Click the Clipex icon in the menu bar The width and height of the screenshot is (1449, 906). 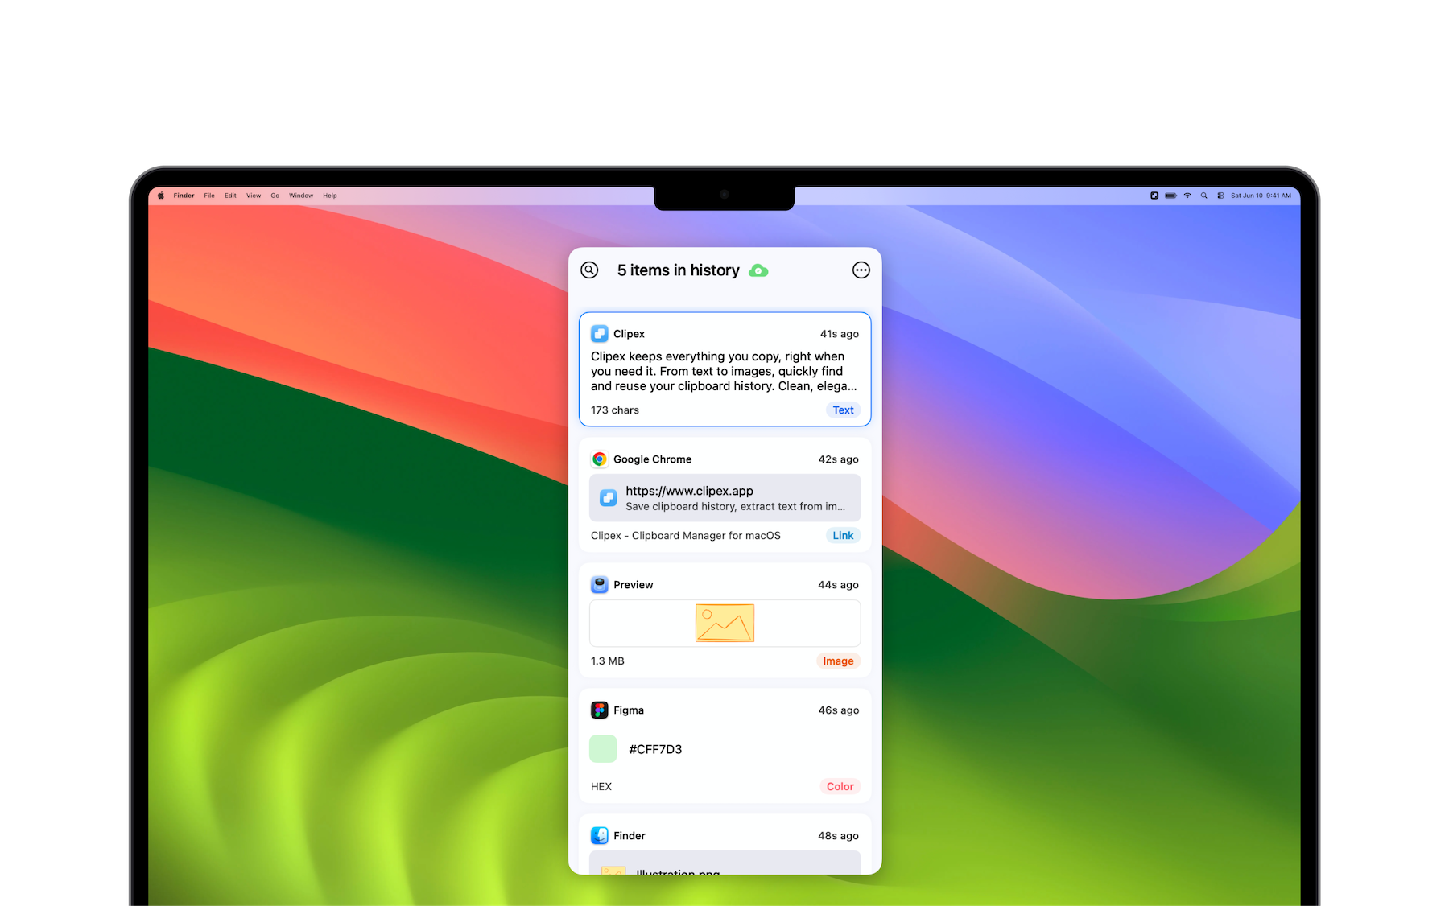(1154, 196)
